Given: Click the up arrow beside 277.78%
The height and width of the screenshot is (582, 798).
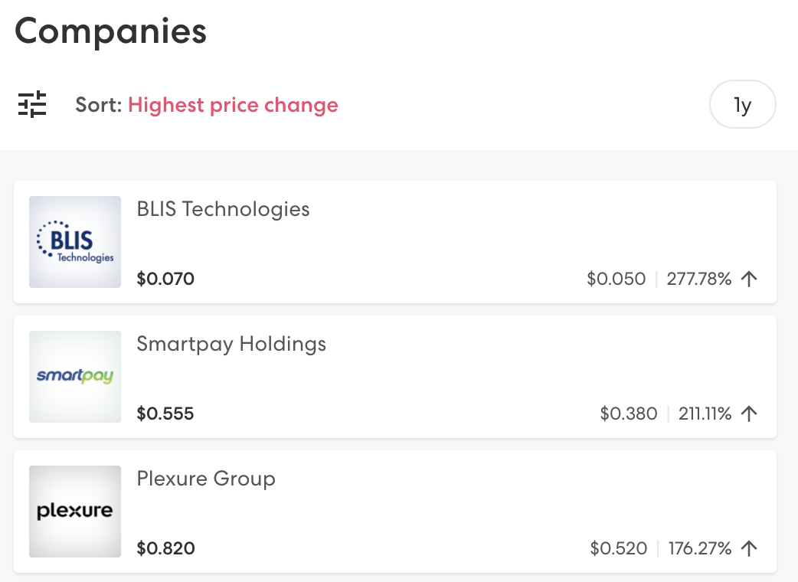Looking at the screenshot, I should [750, 279].
